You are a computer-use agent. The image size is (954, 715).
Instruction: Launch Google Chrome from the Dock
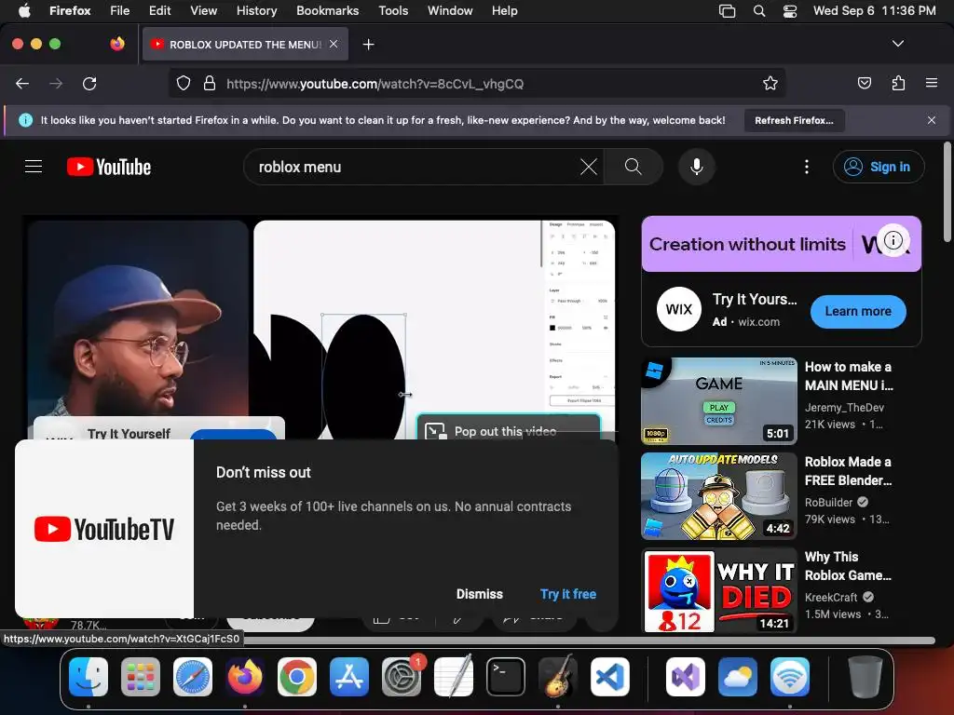coord(297,677)
